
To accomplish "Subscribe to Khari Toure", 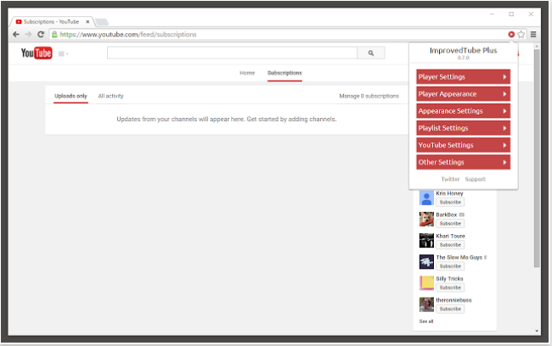I will coord(450,245).
